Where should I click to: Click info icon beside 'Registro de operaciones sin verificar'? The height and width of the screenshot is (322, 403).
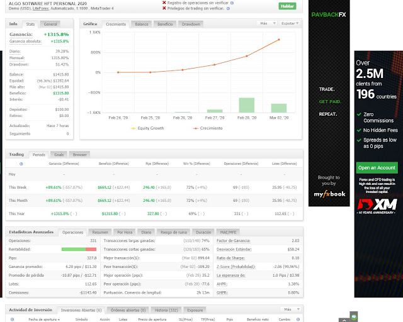pyautogui.click(x=232, y=3)
